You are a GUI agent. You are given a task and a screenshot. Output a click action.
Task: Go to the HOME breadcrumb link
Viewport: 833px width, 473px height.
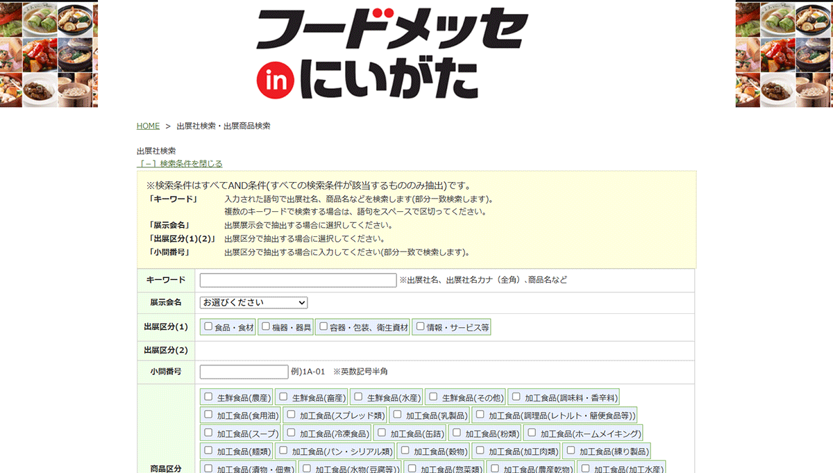148,126
